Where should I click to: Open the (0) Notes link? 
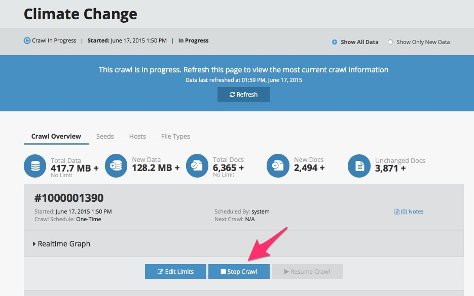pyautogui.click(x=412, y=212)
